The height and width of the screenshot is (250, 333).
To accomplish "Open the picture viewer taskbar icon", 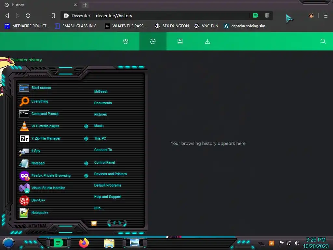I will [135, 243].
